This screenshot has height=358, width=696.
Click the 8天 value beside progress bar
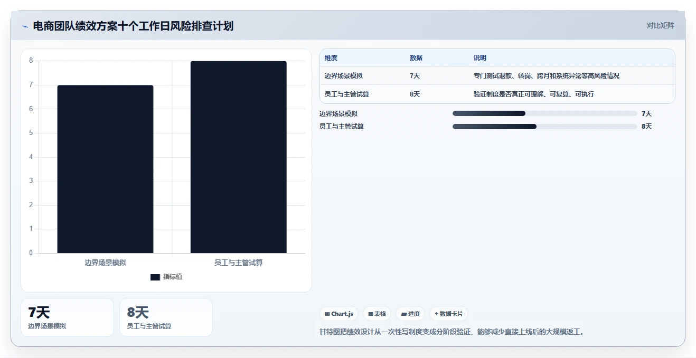647,127
